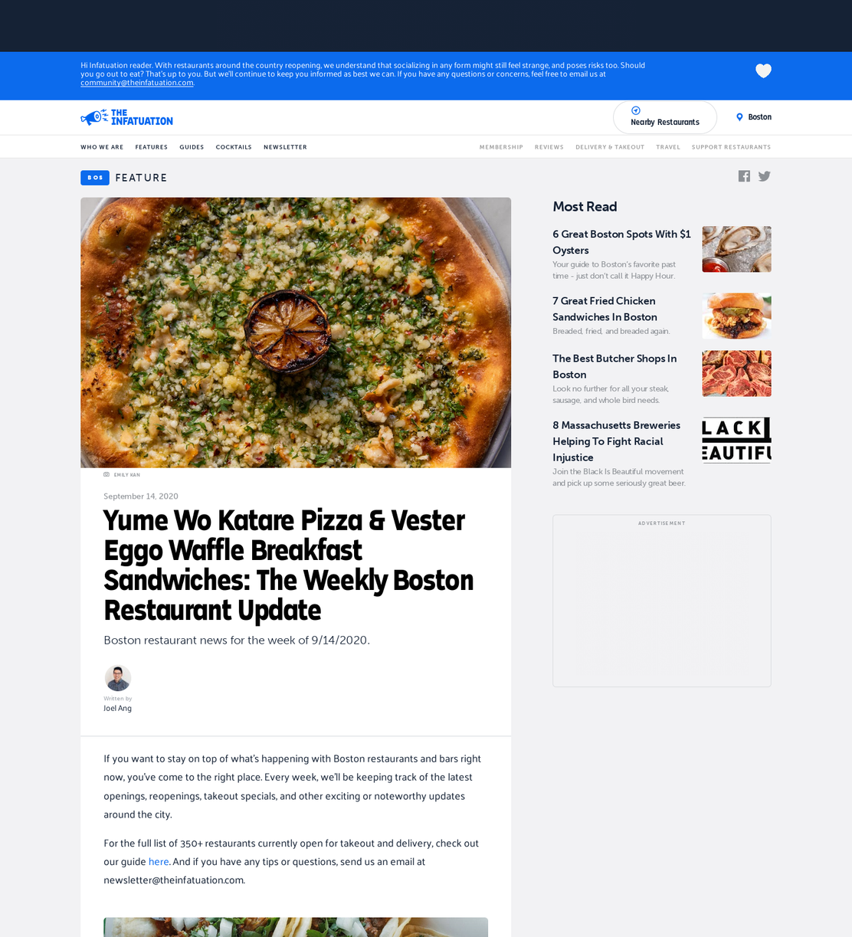
Task: Click the garlic pizza hero image
Action: point(296,333)
